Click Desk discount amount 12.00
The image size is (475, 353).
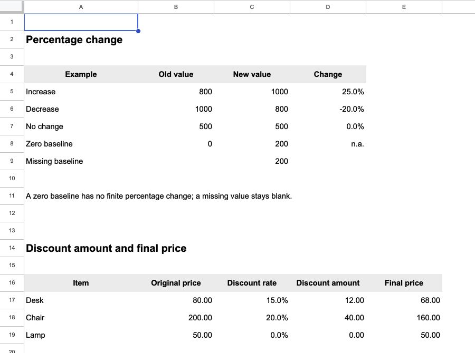(328, 300)
